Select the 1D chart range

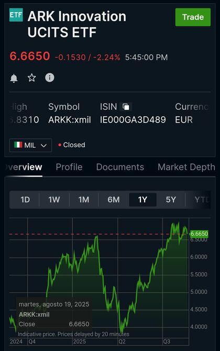point(25,200)
